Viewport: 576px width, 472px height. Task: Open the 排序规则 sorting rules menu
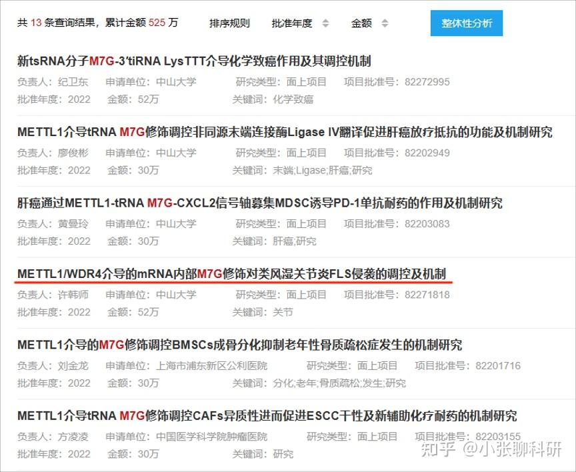coord(228,23)
